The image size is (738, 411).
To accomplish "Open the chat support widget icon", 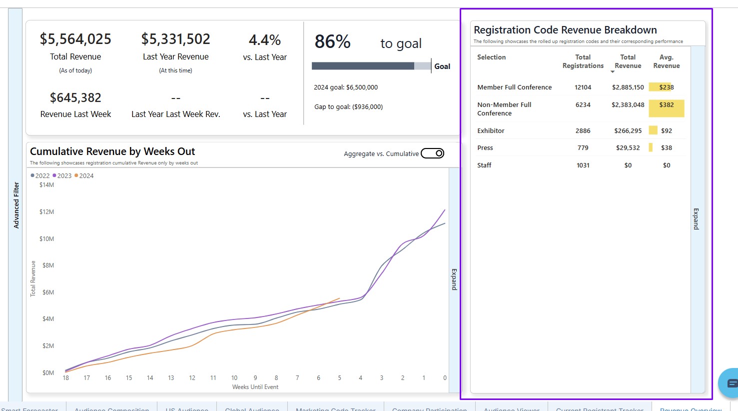I will [731, 383].
